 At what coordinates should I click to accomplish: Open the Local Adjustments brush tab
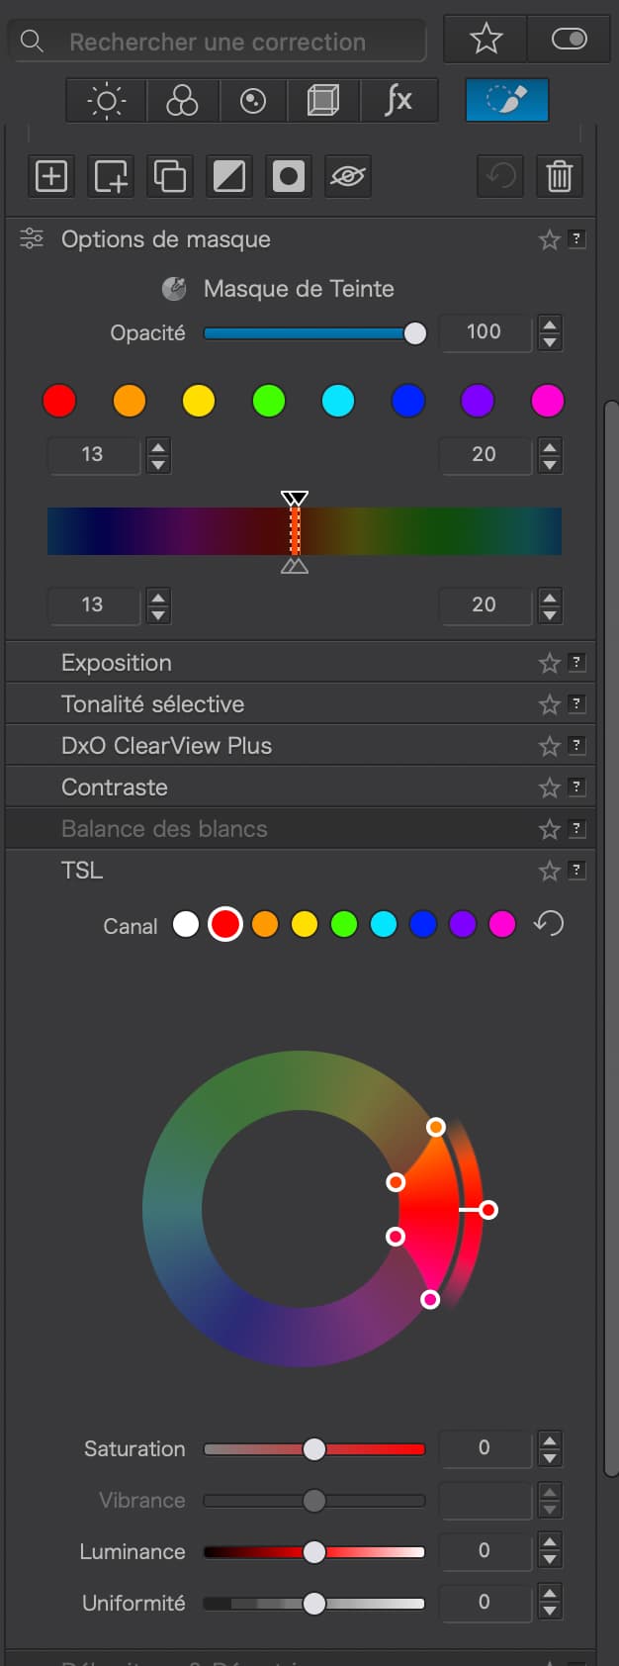point(506,100)
